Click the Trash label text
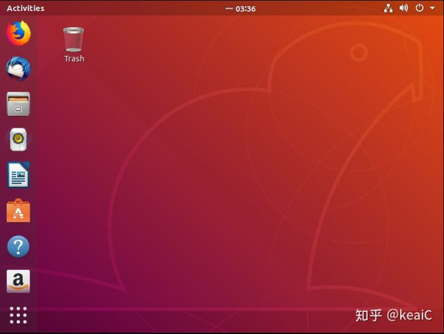 [x=74, y=59]
